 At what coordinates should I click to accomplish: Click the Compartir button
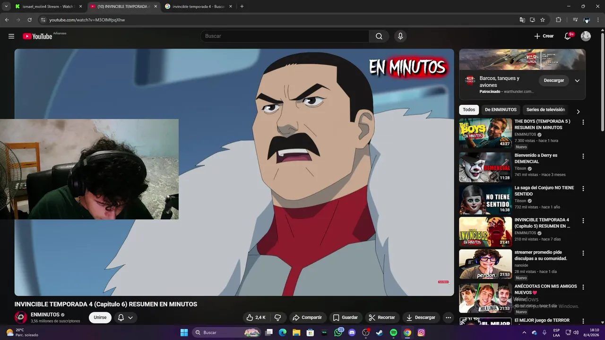click(307, 317)
